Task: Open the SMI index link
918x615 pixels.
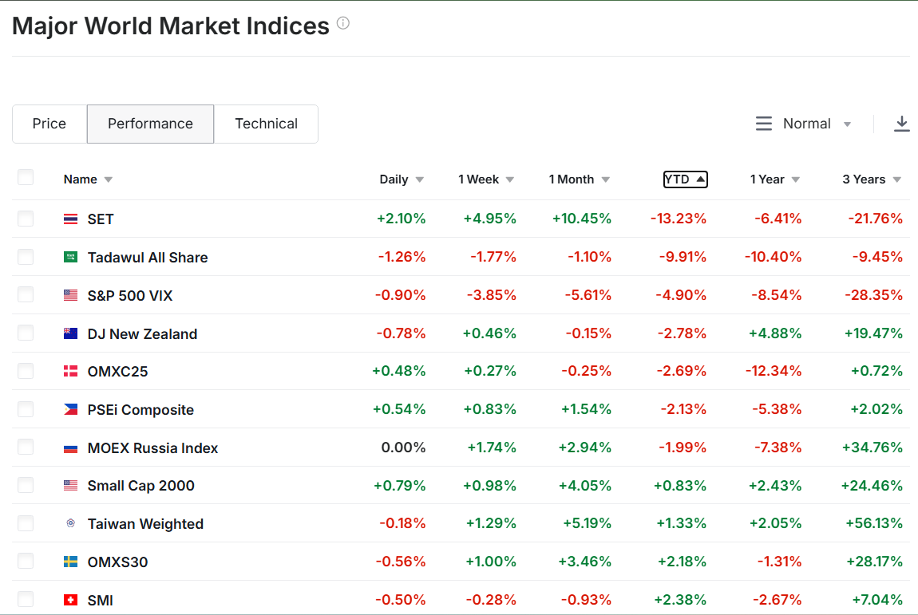Action: click(100, 601)
